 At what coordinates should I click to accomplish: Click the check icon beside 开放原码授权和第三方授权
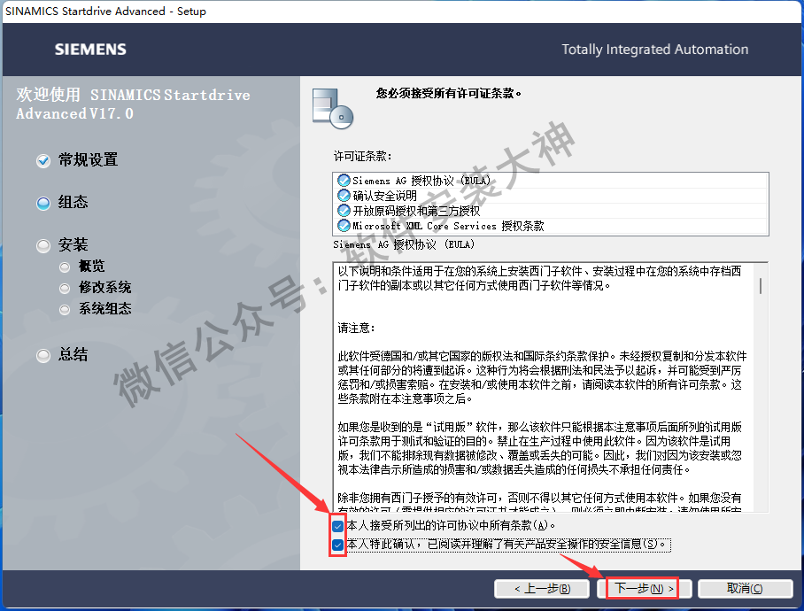[344, 211]
